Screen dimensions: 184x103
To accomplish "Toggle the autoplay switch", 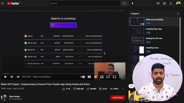I will [83, 77].
